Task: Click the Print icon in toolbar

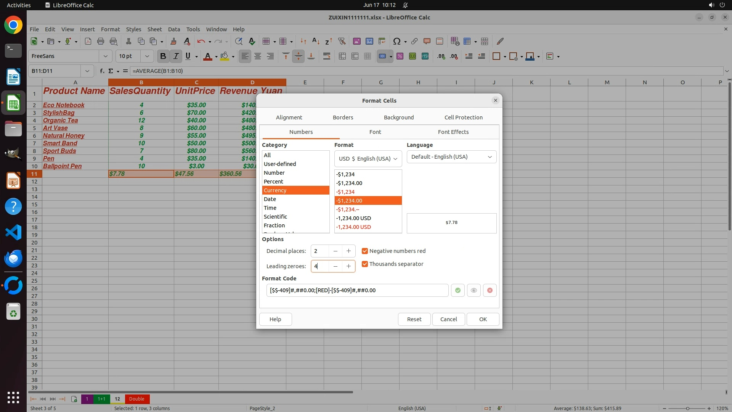Action: [x=101, y=41]
